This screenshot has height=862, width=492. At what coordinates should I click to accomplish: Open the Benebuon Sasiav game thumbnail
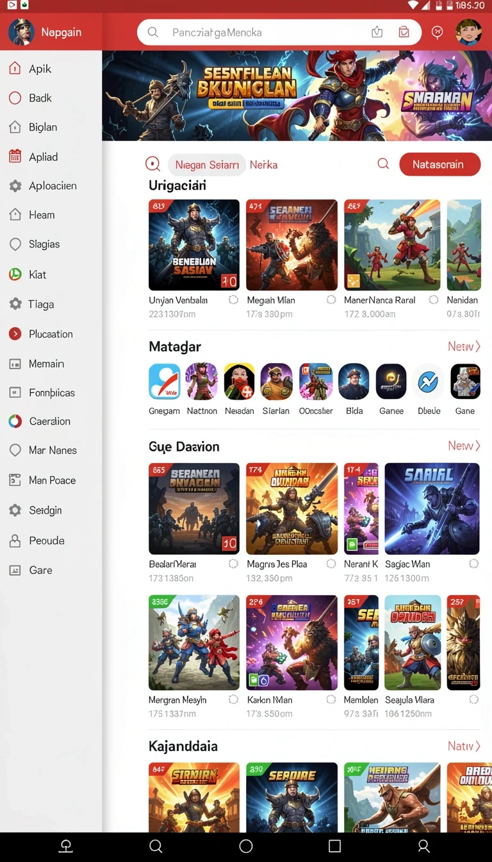[x=194, y=245]
